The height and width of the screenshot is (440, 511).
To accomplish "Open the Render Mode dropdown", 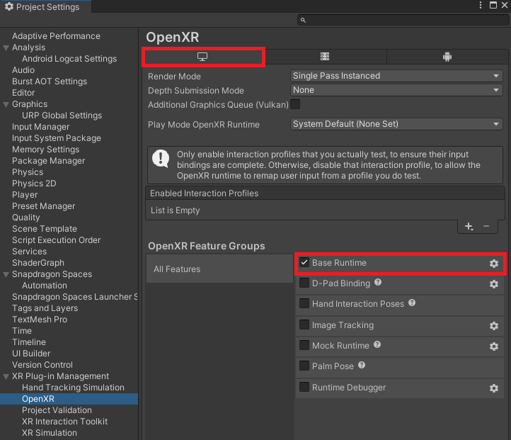I will pyautogui.click(x=396, y=76).
